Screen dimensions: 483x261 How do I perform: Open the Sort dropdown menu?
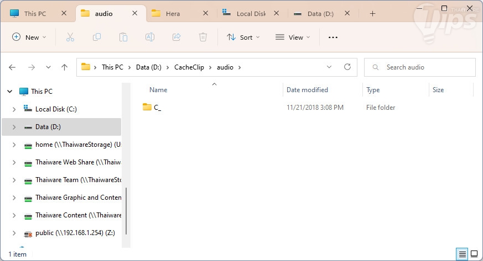pos(243,38)
